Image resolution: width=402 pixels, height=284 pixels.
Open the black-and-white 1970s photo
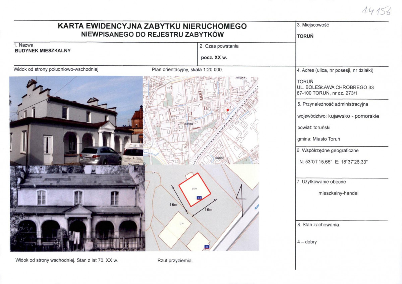77,208
